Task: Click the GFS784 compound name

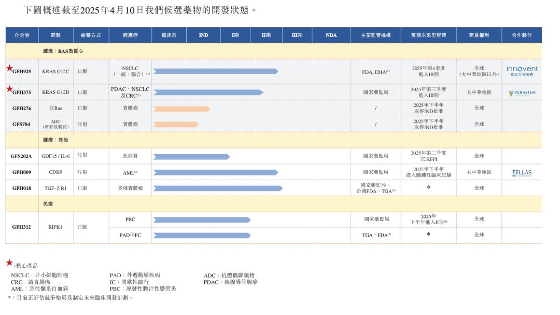Action: tap(21, 125)
